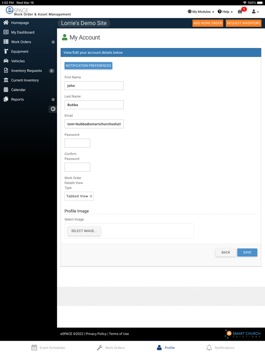The width and height of the screenshot is (265, 354).
Task: Switch to Event Scheduler tab
Action: (48, 348)
